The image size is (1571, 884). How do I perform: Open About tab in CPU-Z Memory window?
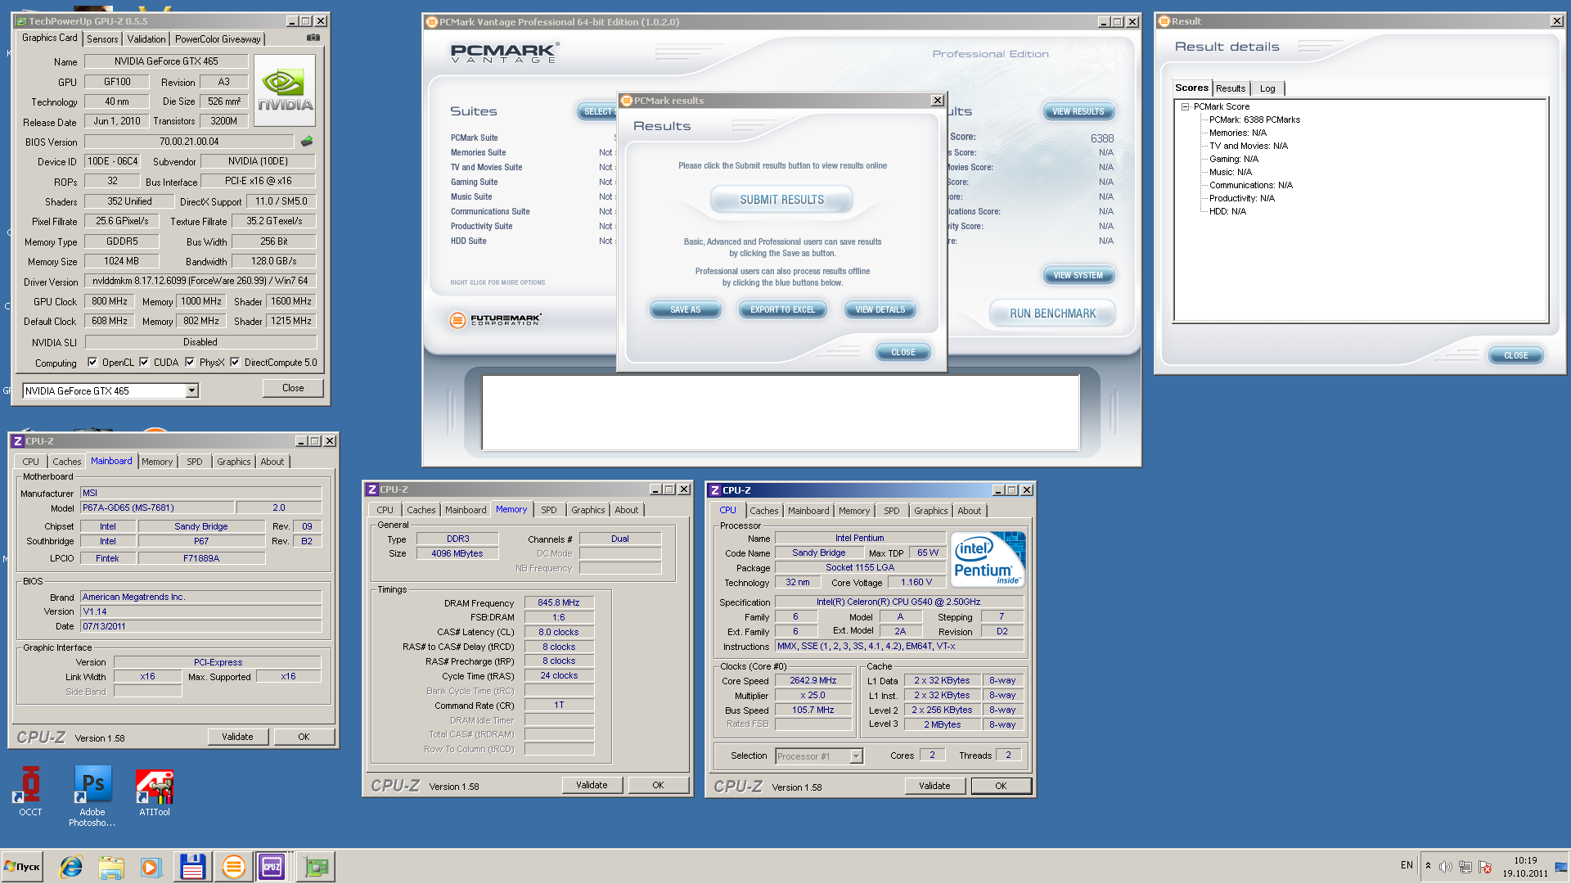coord(627,510)
